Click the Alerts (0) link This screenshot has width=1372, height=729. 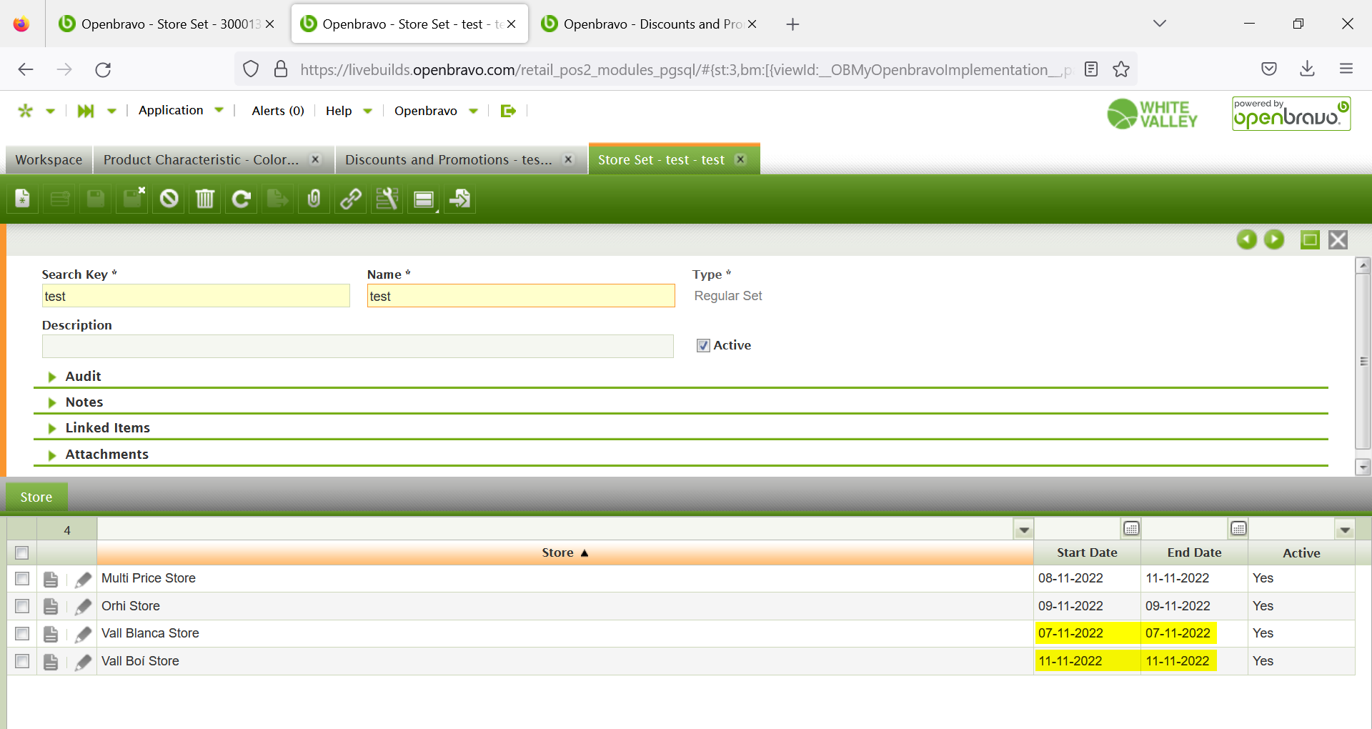(278, 111)
